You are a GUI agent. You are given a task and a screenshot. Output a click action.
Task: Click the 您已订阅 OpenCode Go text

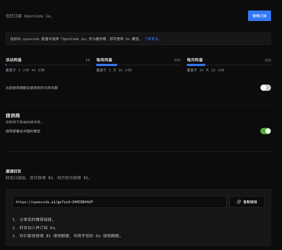[x=29, y=16]
